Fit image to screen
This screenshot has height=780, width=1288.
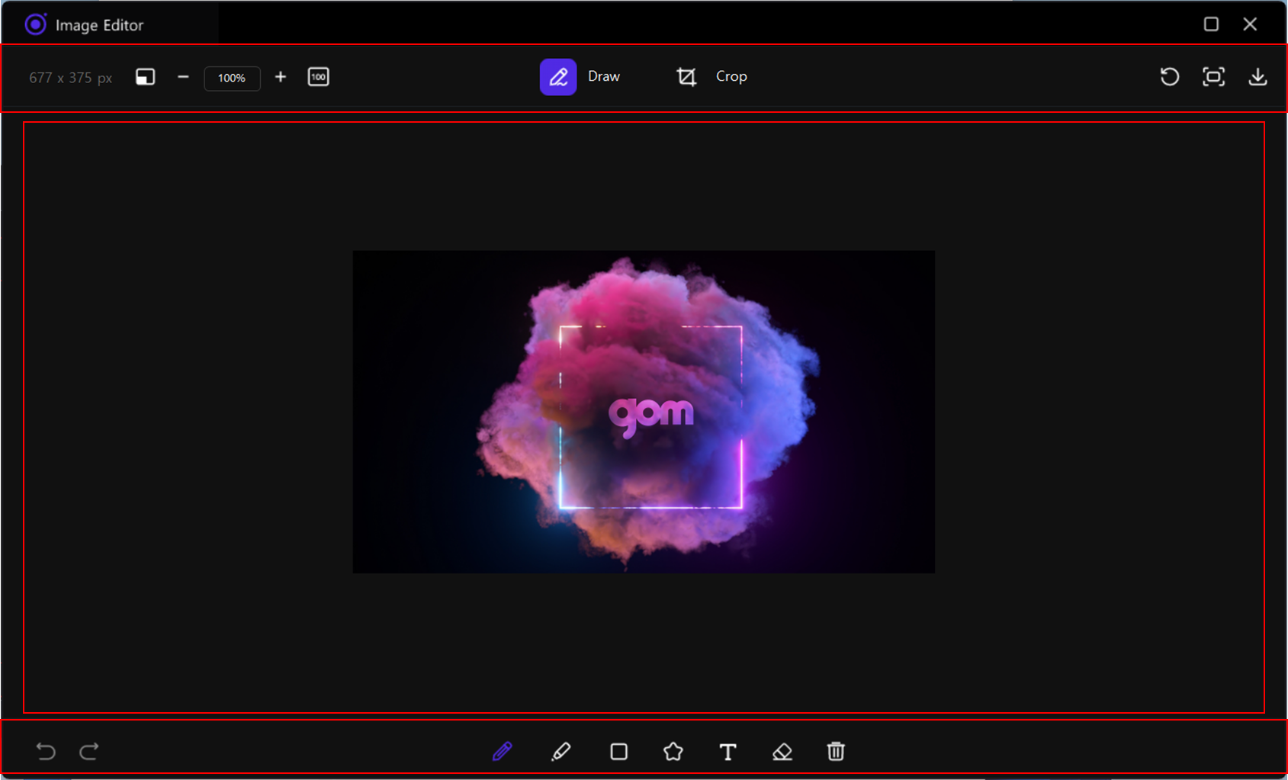(x=1213, y=76)
